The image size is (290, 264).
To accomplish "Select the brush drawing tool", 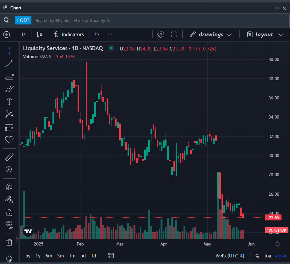I will pos(9,89).
